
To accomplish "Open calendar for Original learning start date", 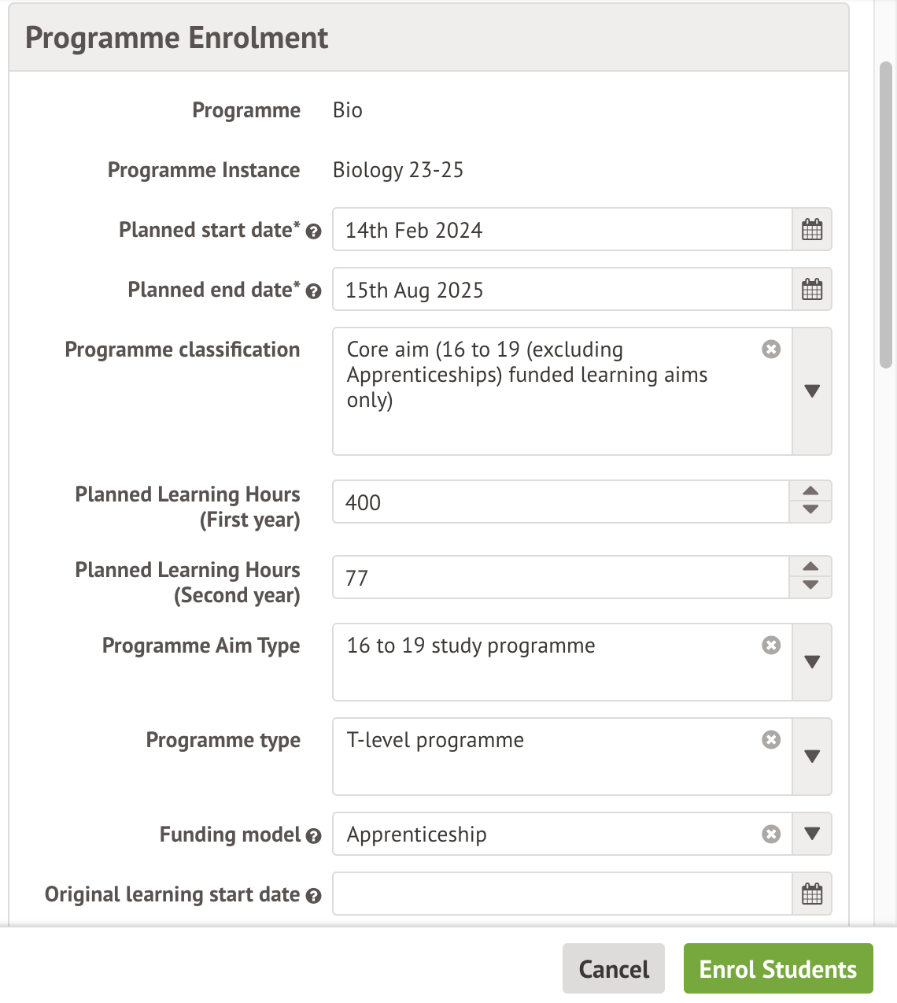I will point(811,894).
